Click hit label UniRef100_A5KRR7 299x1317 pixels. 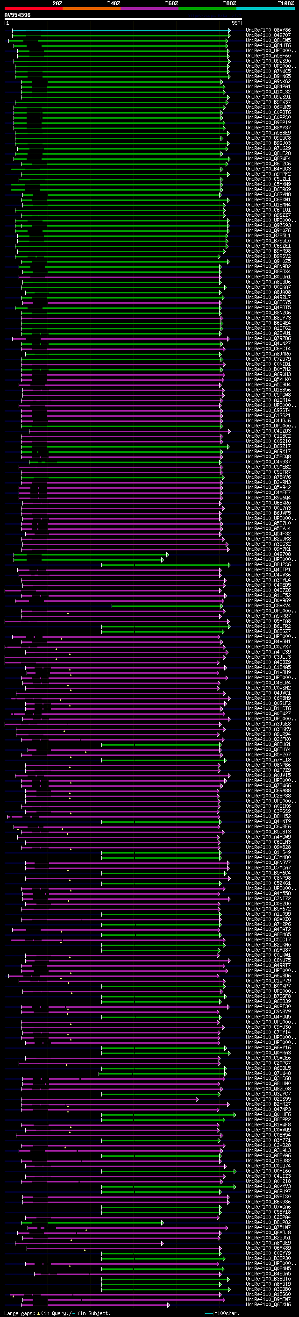point(268,616)
